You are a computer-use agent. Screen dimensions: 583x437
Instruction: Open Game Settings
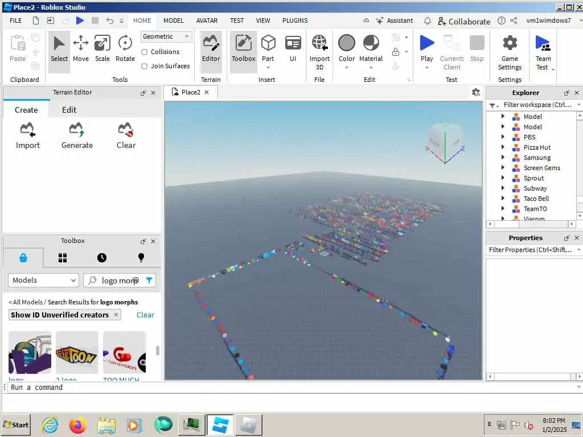(510, 52)
